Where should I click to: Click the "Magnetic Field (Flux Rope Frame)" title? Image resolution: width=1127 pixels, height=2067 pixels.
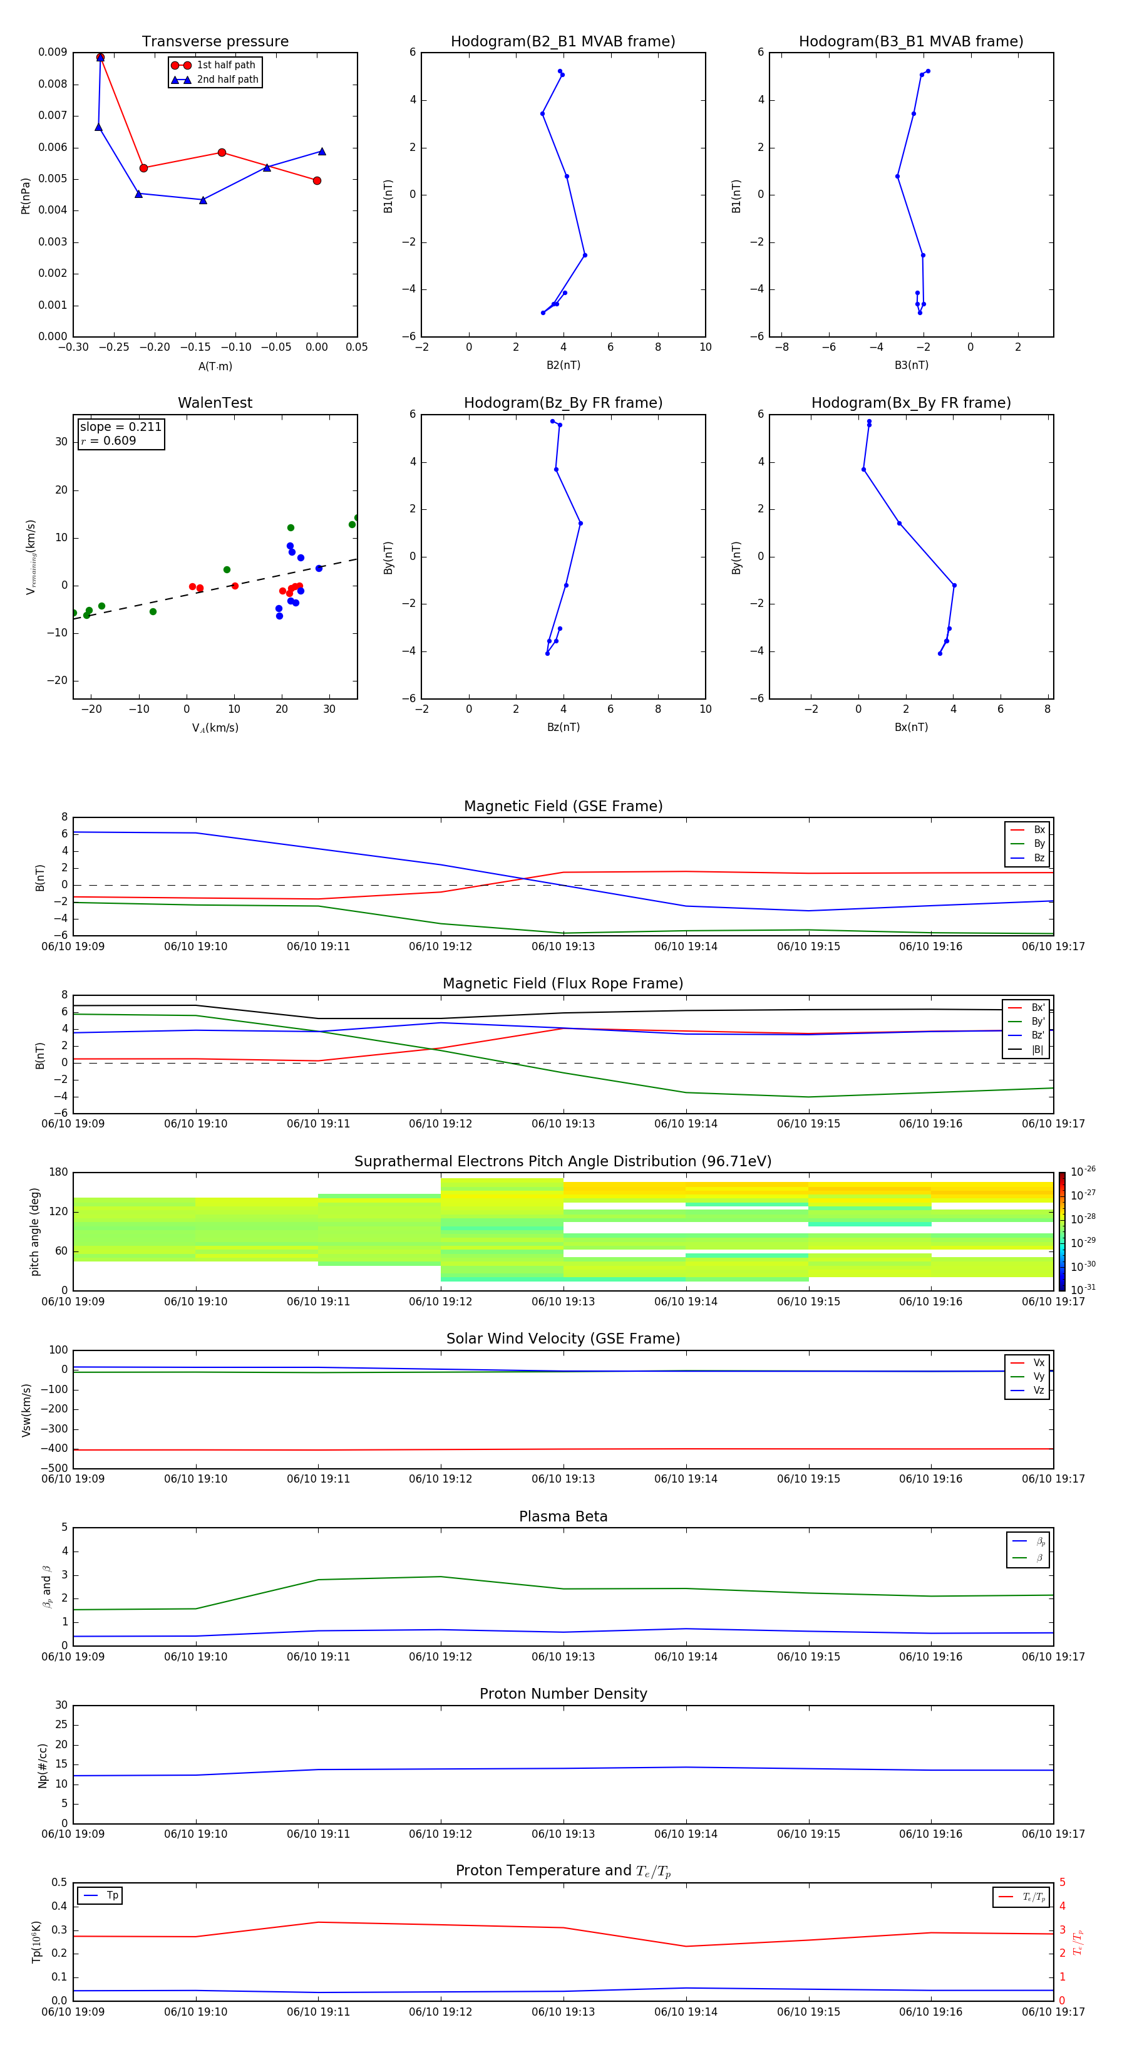[563, 984]
